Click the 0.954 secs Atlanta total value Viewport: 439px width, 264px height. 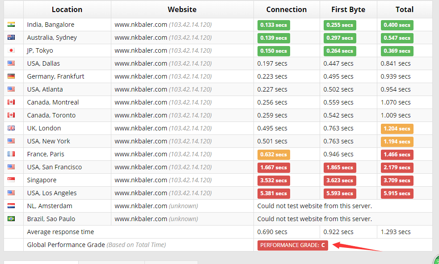[396, 89]
